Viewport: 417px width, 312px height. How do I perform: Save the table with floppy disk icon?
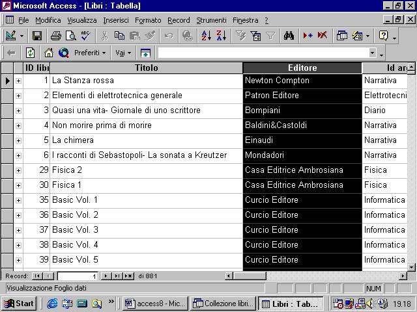36,36
